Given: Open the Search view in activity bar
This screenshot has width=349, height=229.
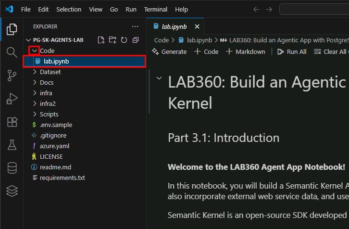Looking at the screenshot, I should coord(12,52).
